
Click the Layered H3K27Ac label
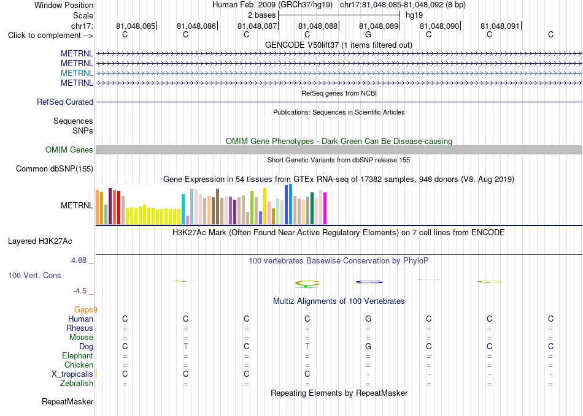click(40, 241)
